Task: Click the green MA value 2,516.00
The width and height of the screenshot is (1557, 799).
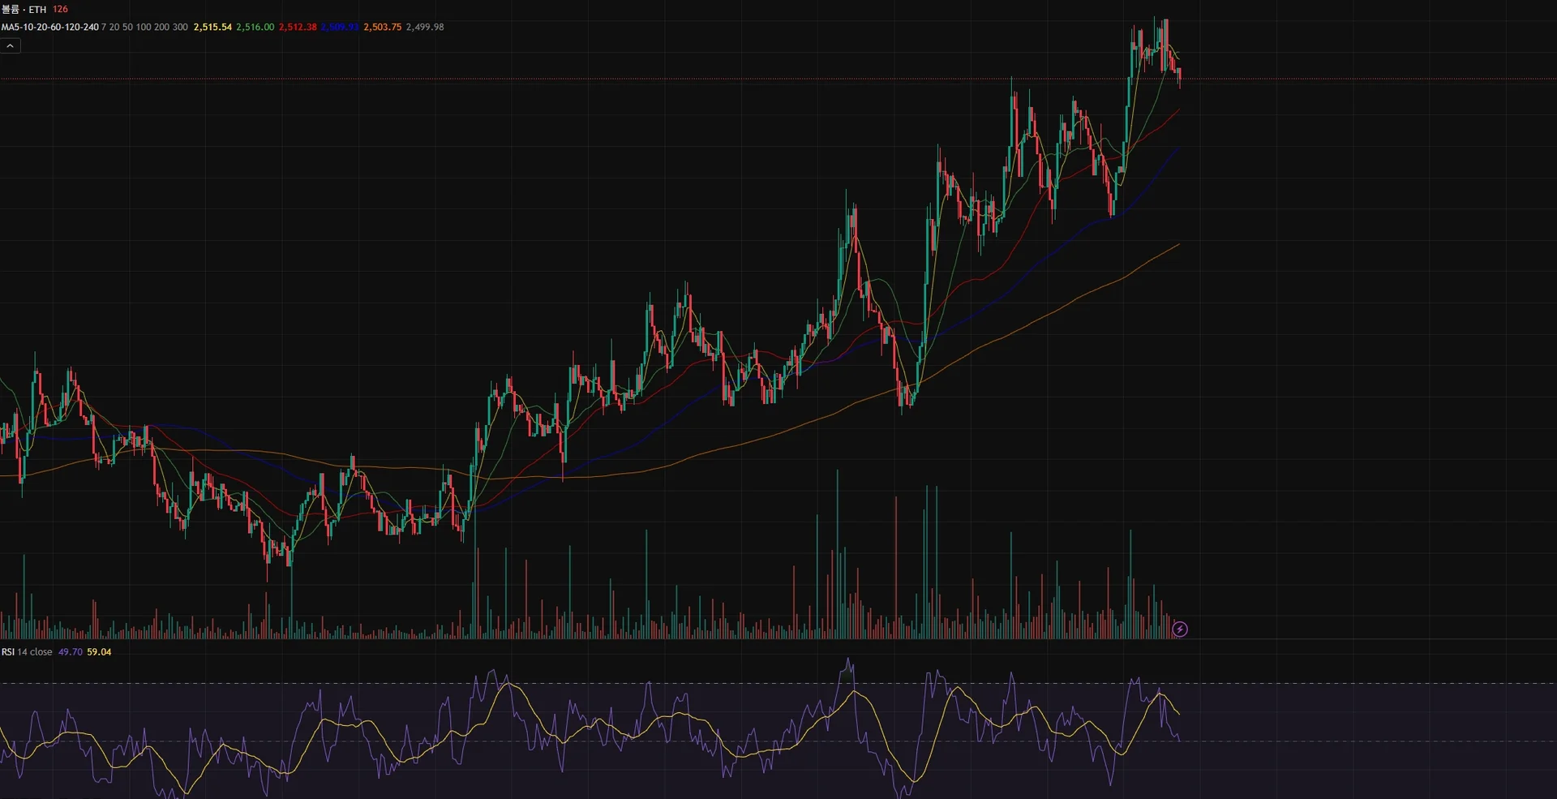Action: 255,27
